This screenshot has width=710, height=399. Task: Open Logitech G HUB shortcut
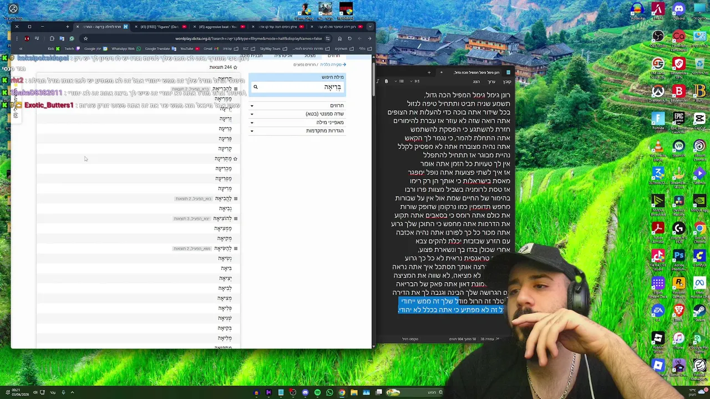(679, 228)
